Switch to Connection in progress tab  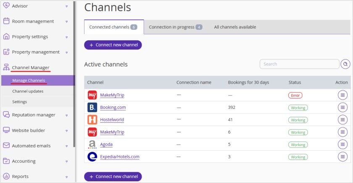(x=175, y=27)
